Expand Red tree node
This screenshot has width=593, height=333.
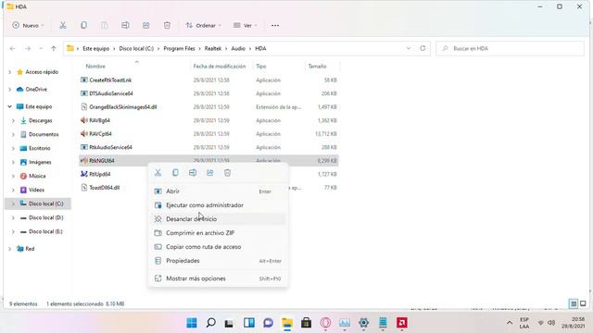click(10, 249)
